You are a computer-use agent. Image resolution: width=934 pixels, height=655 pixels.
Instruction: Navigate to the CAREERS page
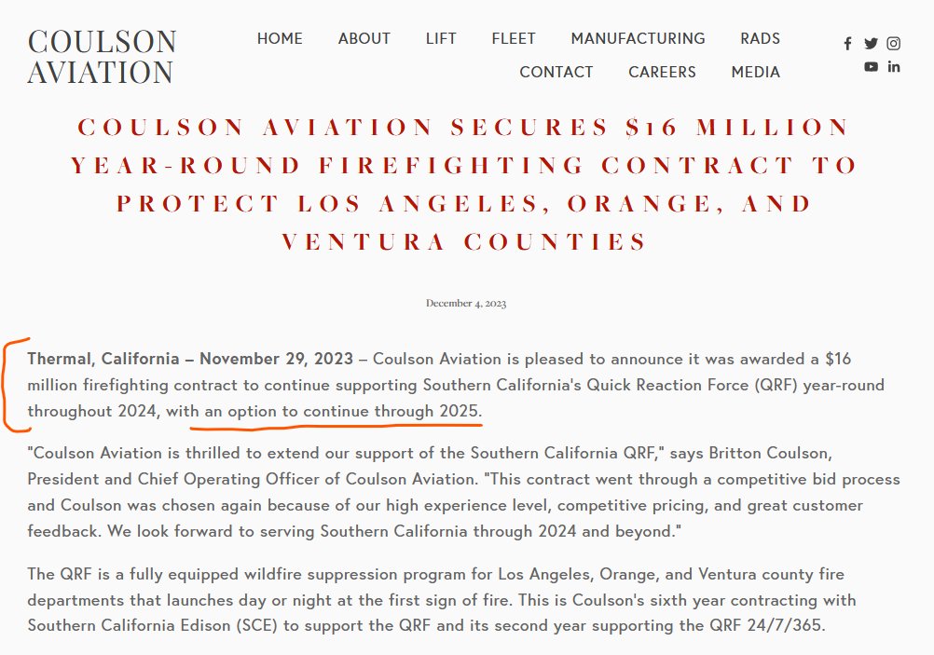pyautogui.click(x=662, y=73)
